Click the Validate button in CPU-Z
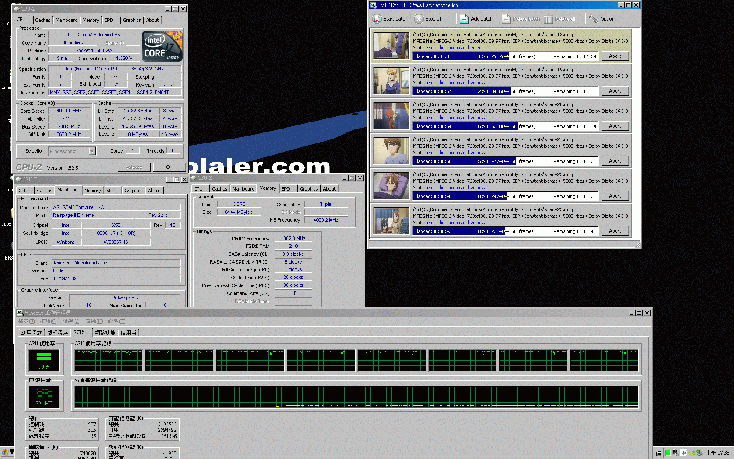Viewport: 734px width, 459px height. point(134,167)
